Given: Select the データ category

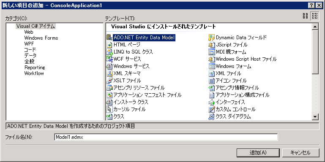Looking at the screenshot, I should (30, 56).
